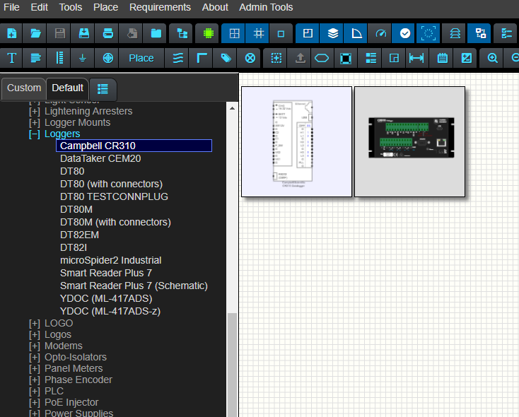Switch to the Custom tab

(x=24, y=88)
